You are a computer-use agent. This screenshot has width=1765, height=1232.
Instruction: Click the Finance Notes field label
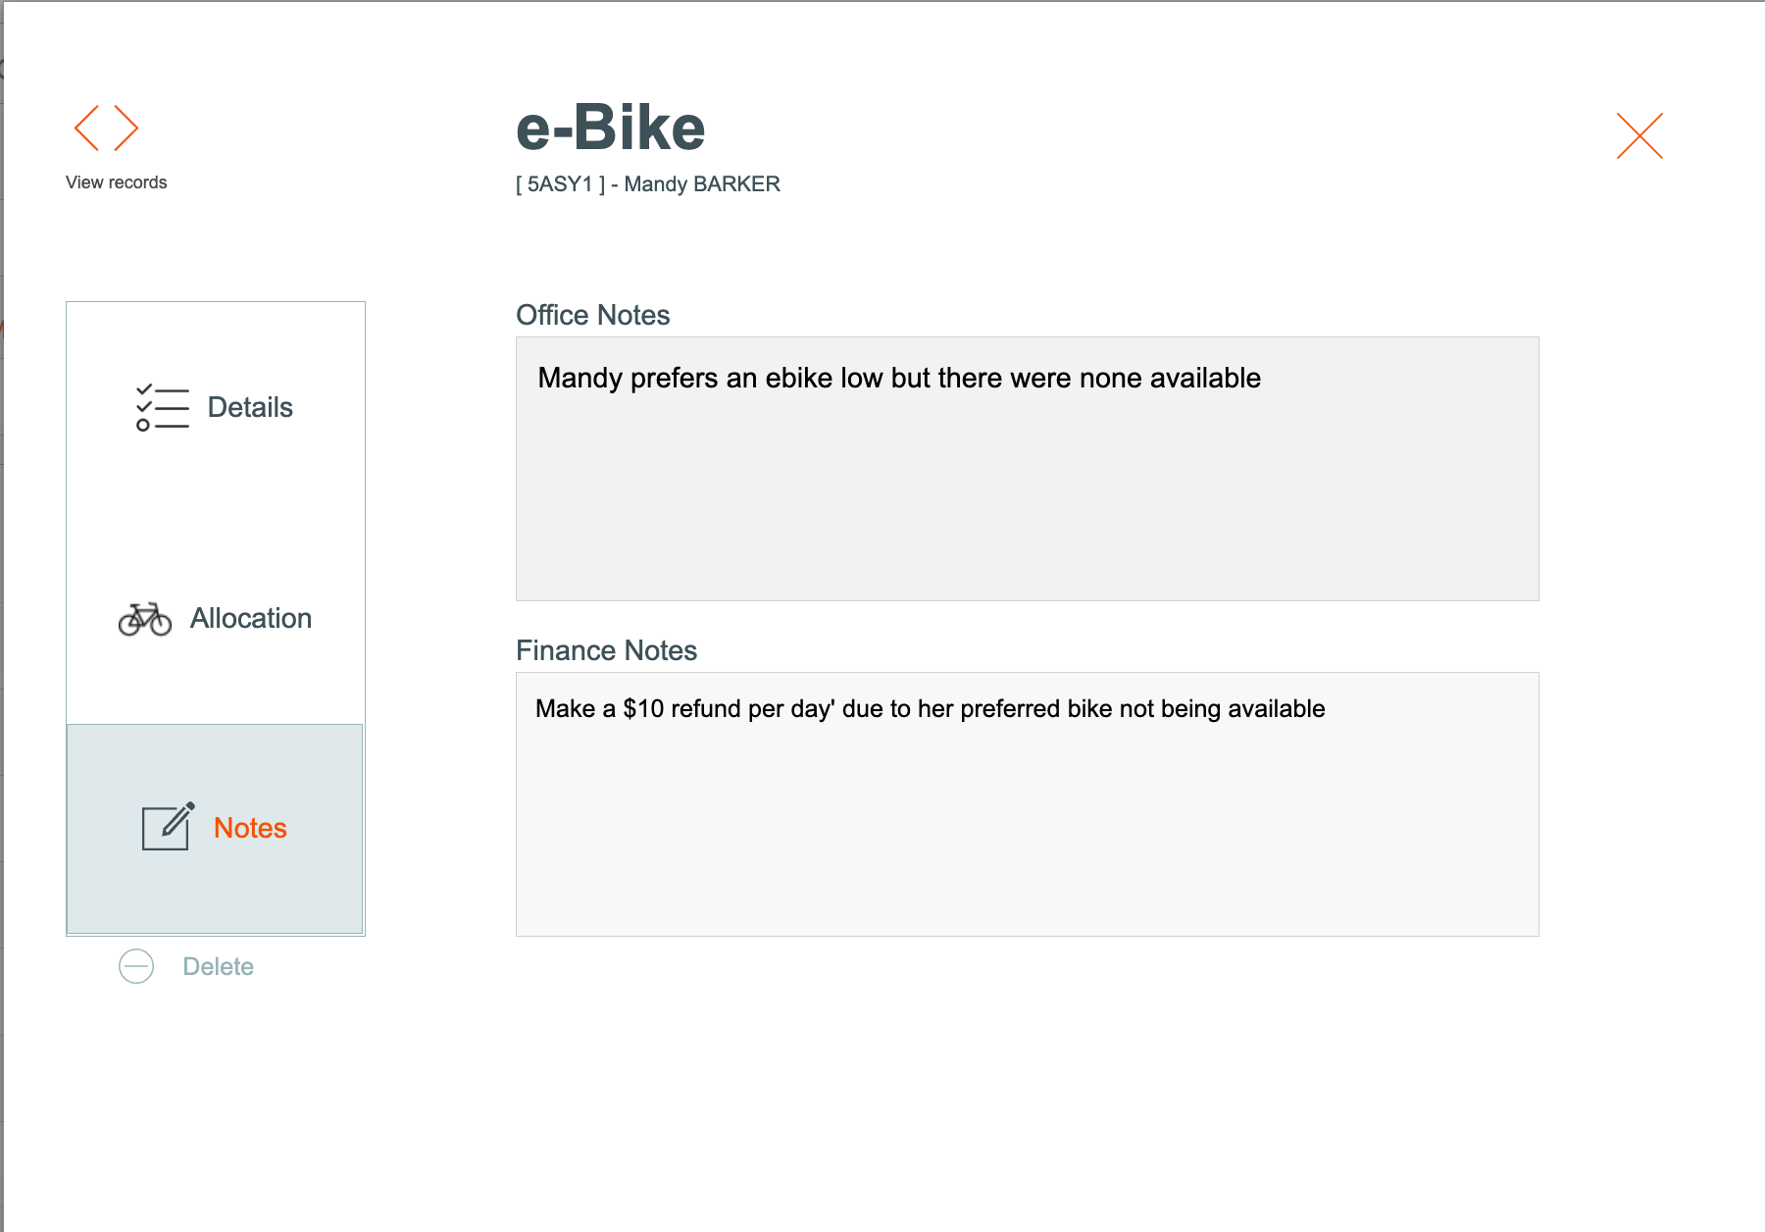(x=606, y=650)
